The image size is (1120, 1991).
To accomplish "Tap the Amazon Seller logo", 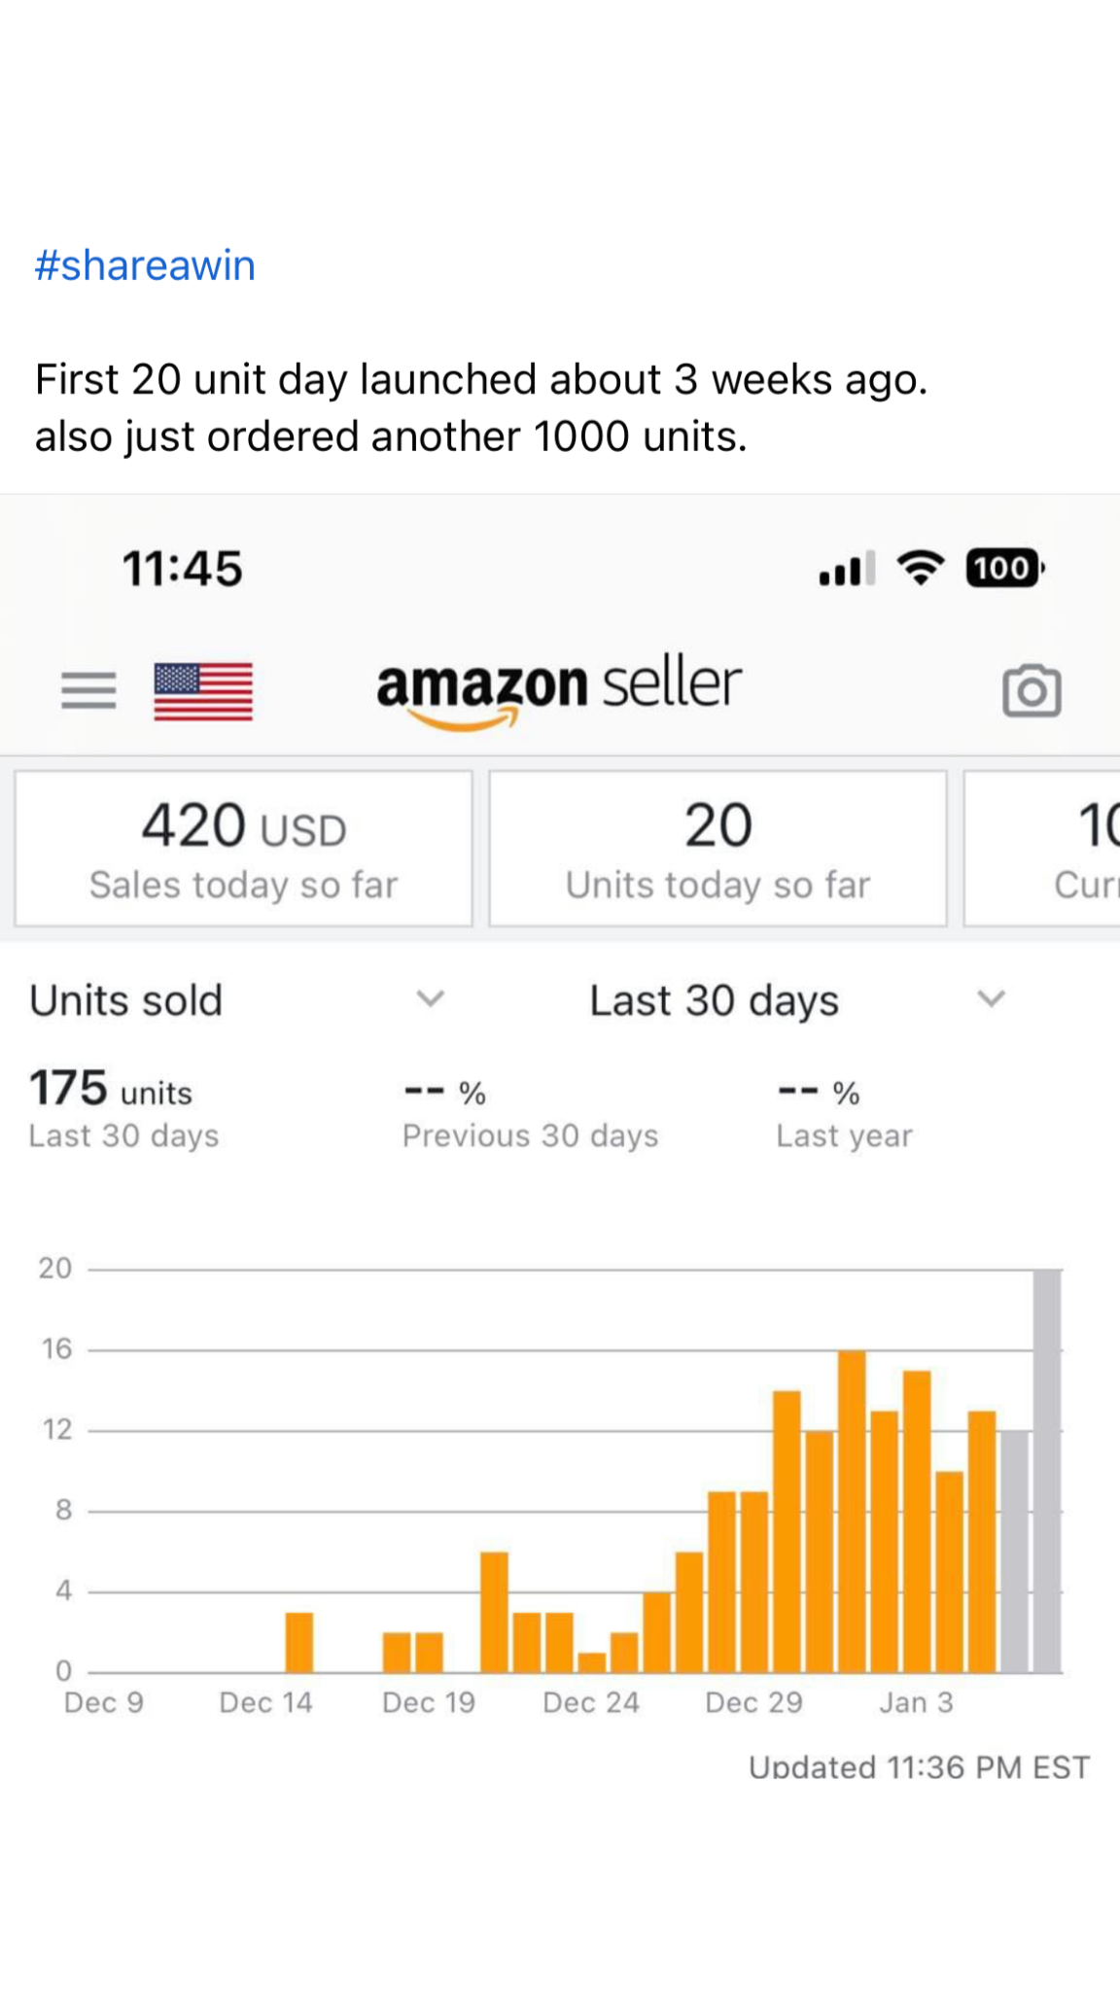I will tap(559, 688).
